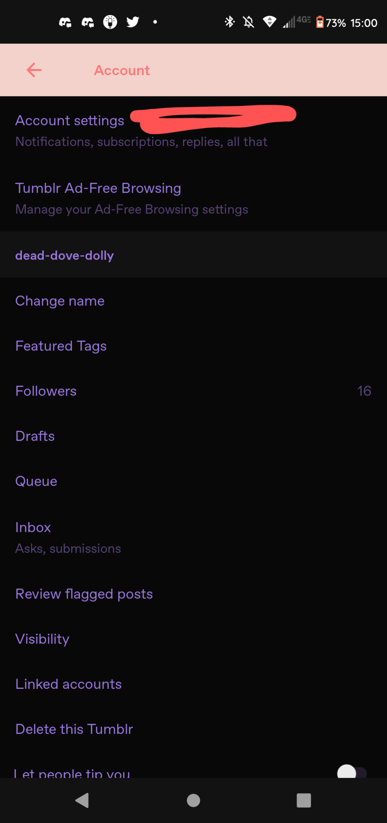Viewport: 387px width, 823px height.
Task: Tap the Bluetooth status icon
Action: [x=230, y=22]
